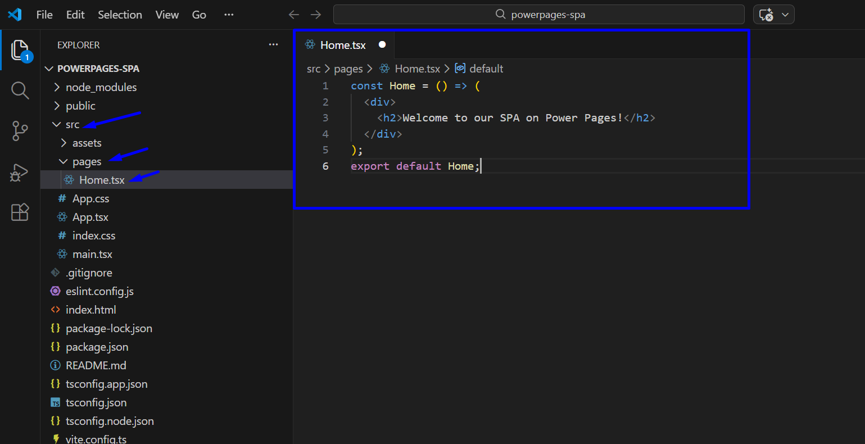This screenshot has width=865, height=444.
Task: Click pages in the breadcrumb path
Action: [x=348, y=69]
